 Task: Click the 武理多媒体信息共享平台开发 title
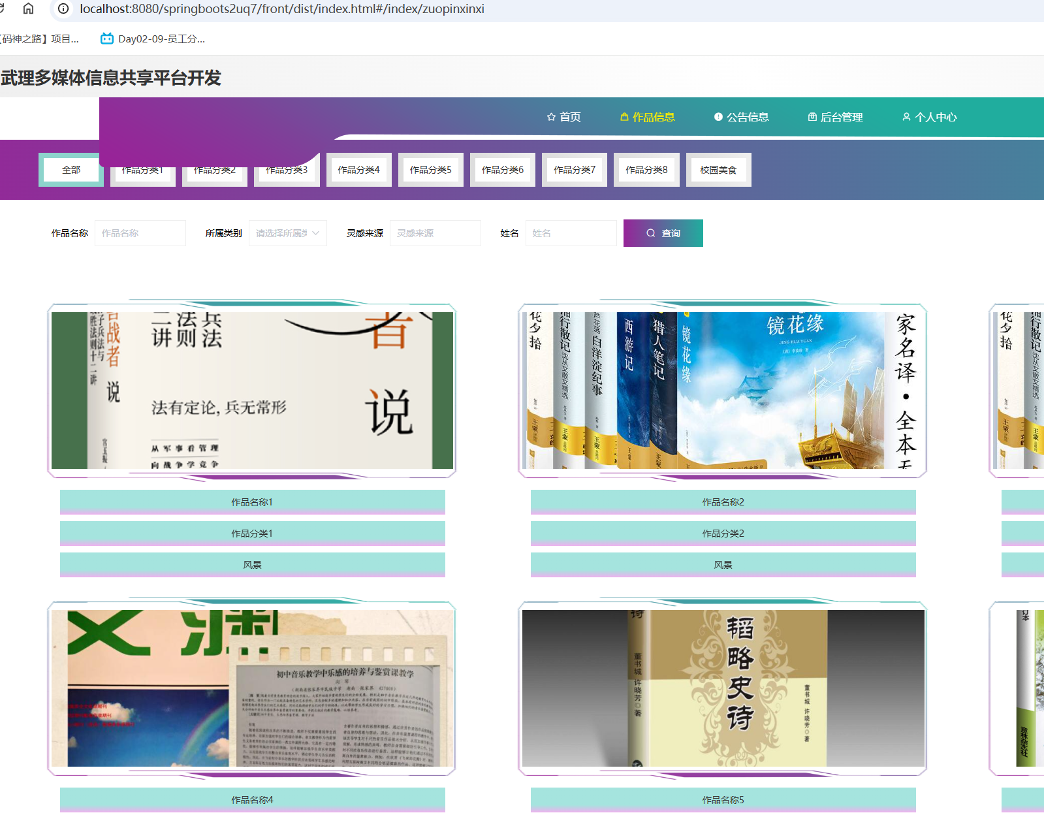coord(111,78)
